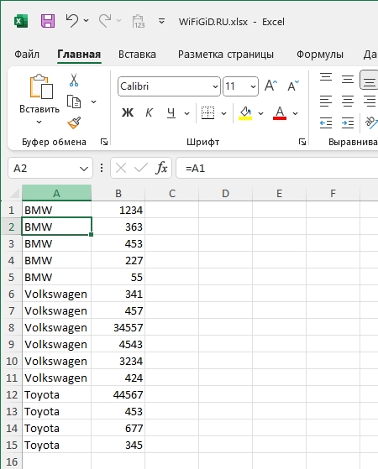The image size is (378, 469).
Task: Switch to the Главная ribbon tab
Action: pyautogui.click(x=79, y=55)
